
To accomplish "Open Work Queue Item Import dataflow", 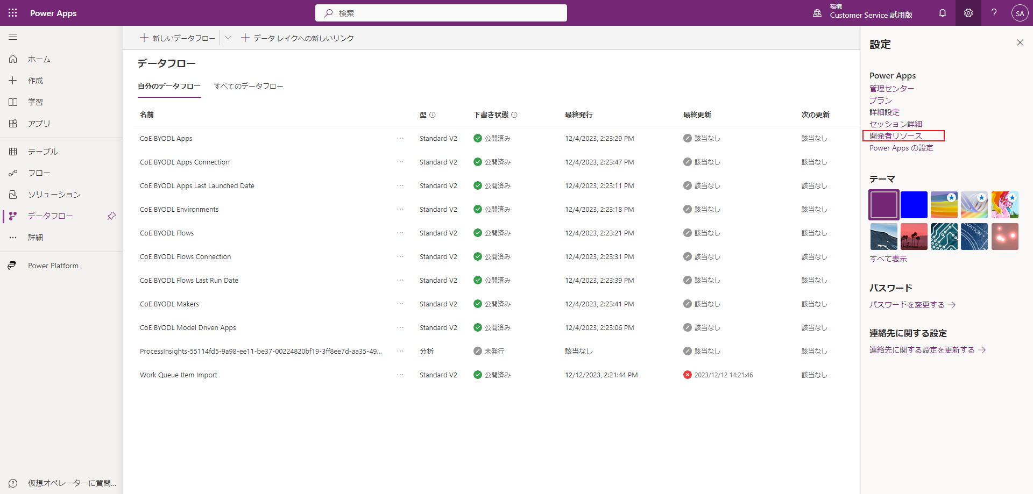I will coord(179,375).
